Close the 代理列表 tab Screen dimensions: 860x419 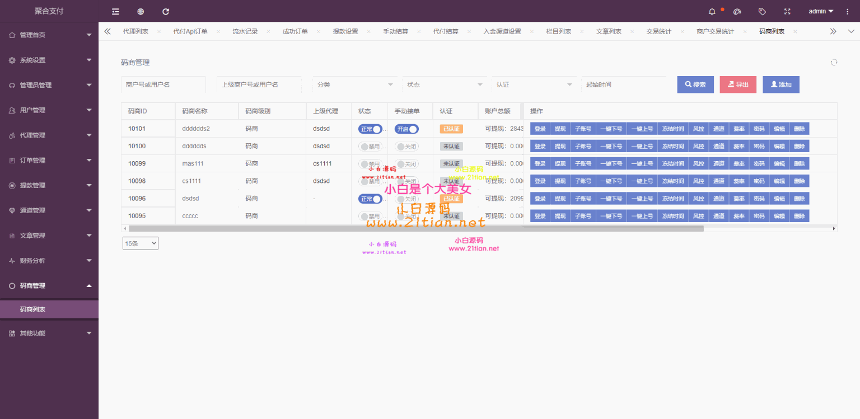tap(159, 31)
